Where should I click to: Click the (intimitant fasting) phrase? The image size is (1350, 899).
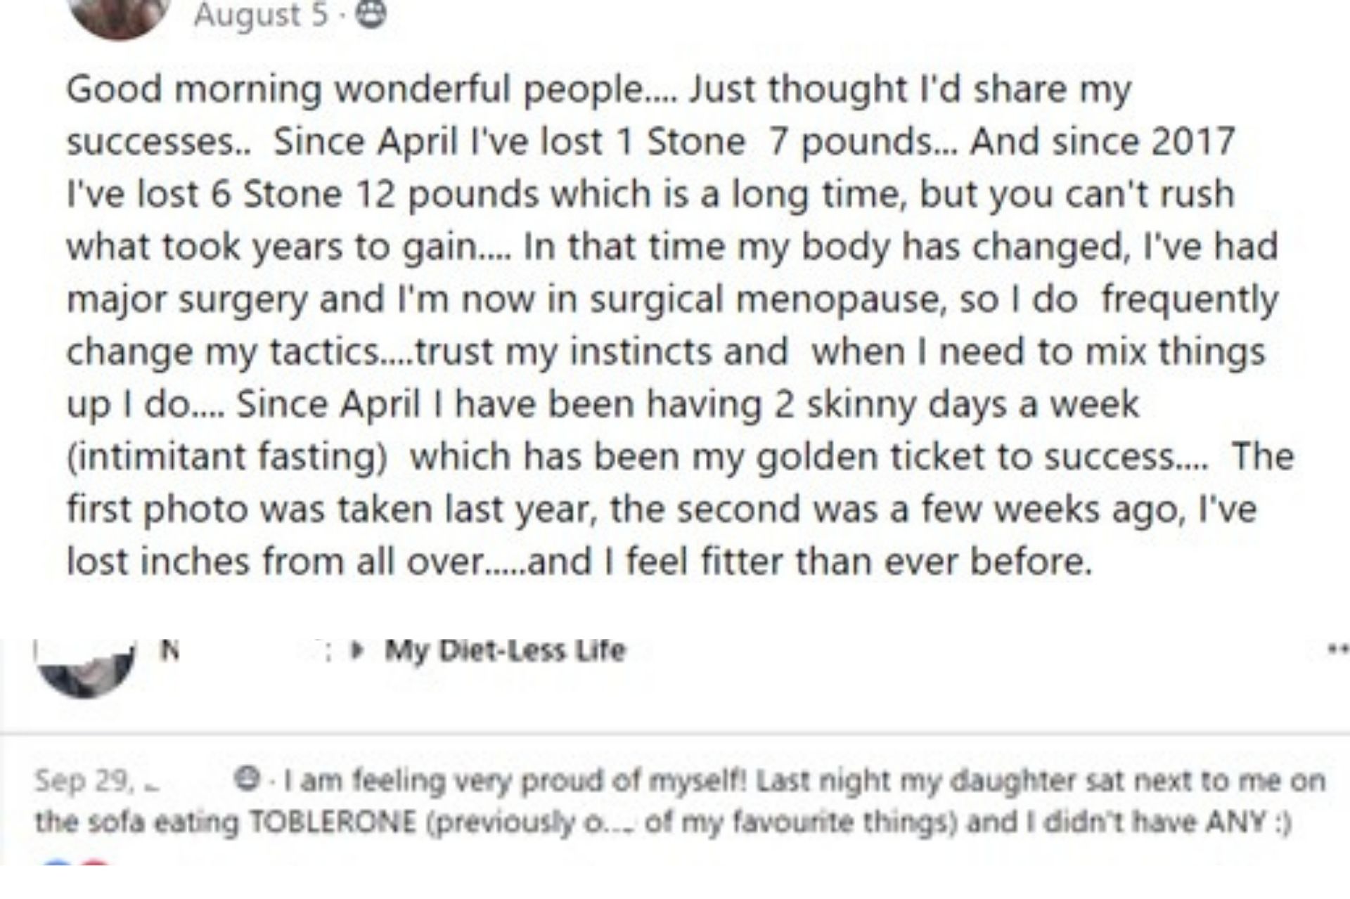(x=227, y=458)
